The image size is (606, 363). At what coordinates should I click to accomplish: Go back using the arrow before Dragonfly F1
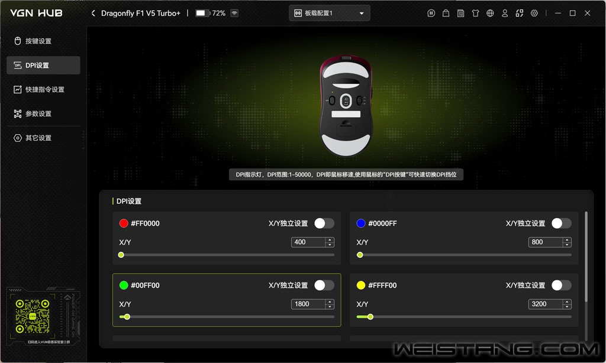coord(93,13)
